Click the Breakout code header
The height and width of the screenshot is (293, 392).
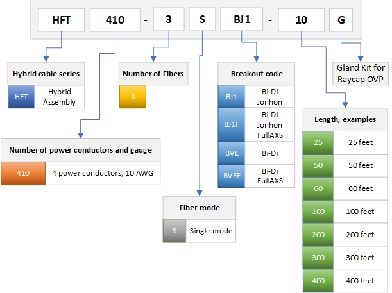tap(257, 73)
